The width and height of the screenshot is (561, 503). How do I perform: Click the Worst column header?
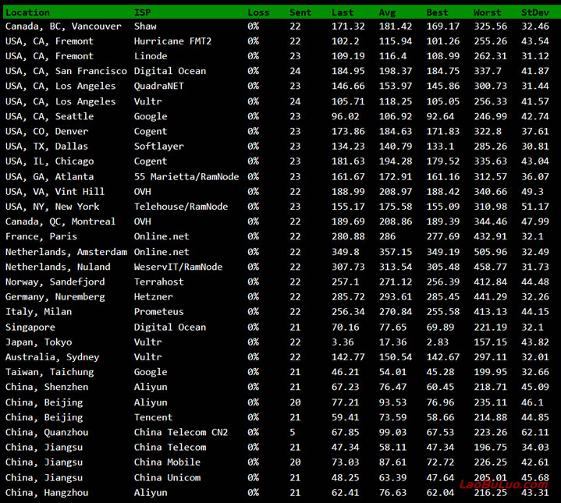[488, 12]
